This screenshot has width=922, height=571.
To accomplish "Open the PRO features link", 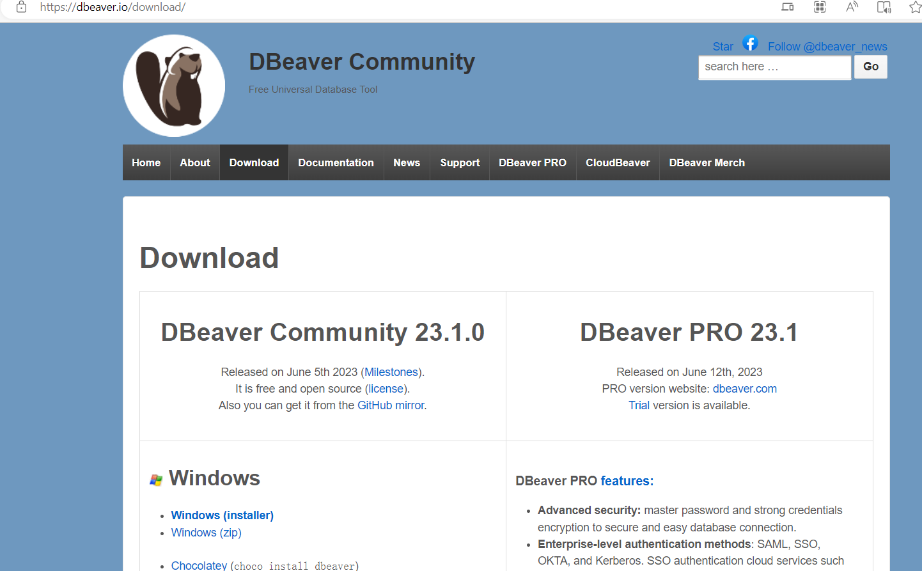I will (x=627, y=481).
